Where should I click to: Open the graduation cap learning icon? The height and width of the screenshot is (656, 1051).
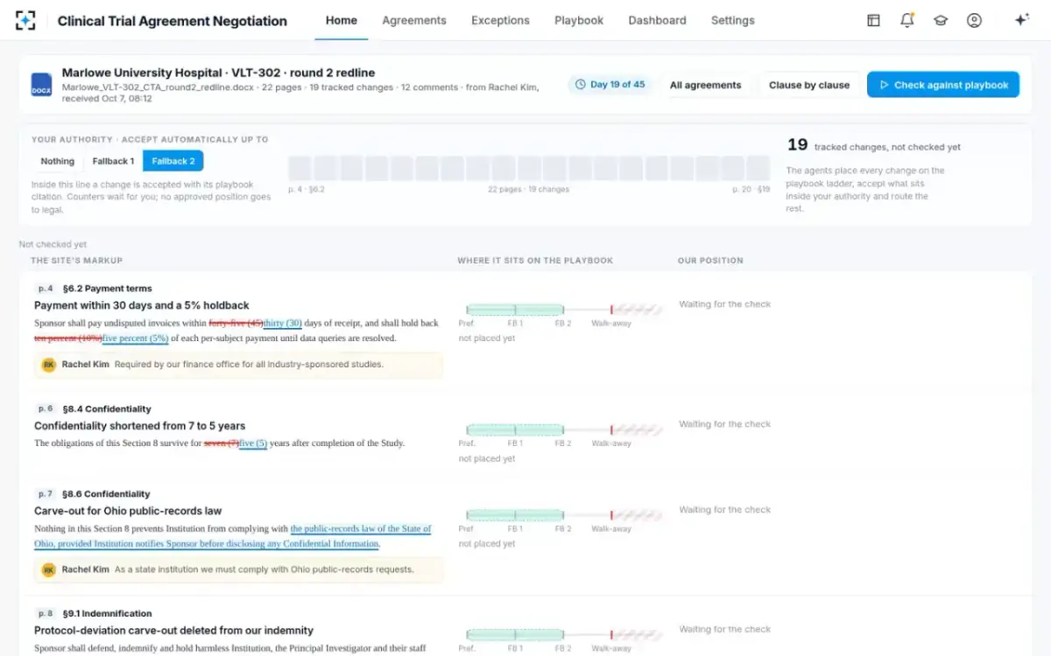click(941, 20)
